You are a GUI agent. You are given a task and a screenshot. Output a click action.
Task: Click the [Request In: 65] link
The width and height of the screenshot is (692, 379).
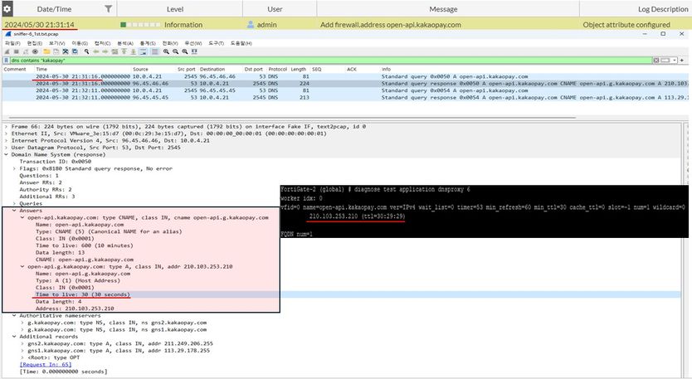(46, 364)
